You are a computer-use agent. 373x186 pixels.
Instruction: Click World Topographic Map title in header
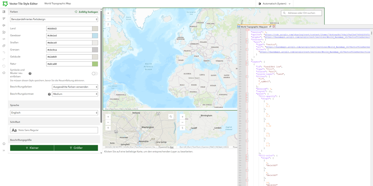click(58, 4)
